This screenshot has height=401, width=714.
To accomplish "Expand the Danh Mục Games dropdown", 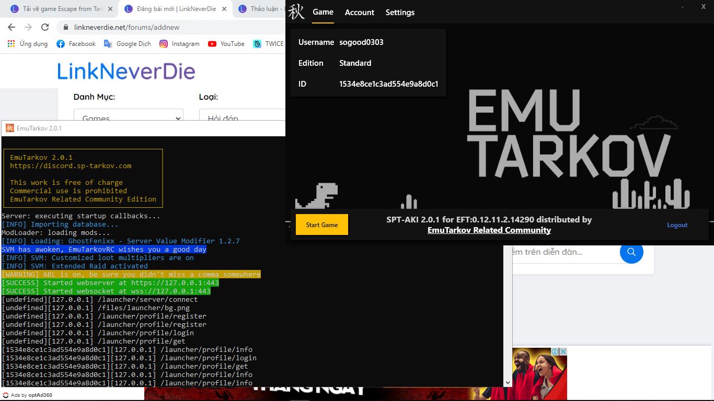I will [x=128, y=118].
